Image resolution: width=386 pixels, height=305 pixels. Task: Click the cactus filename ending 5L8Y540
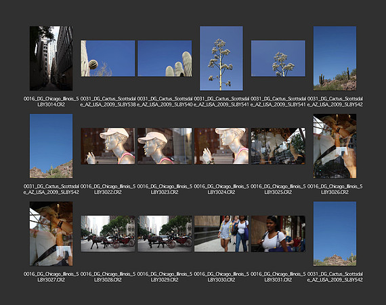coord(165,102)
